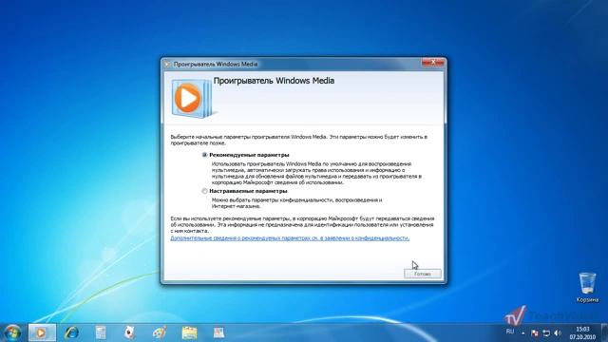Launch Internet Explorer from the taskbar
The height and width of the screenshot is (342, 608).
pyautogui.click(x=72, y=332)
